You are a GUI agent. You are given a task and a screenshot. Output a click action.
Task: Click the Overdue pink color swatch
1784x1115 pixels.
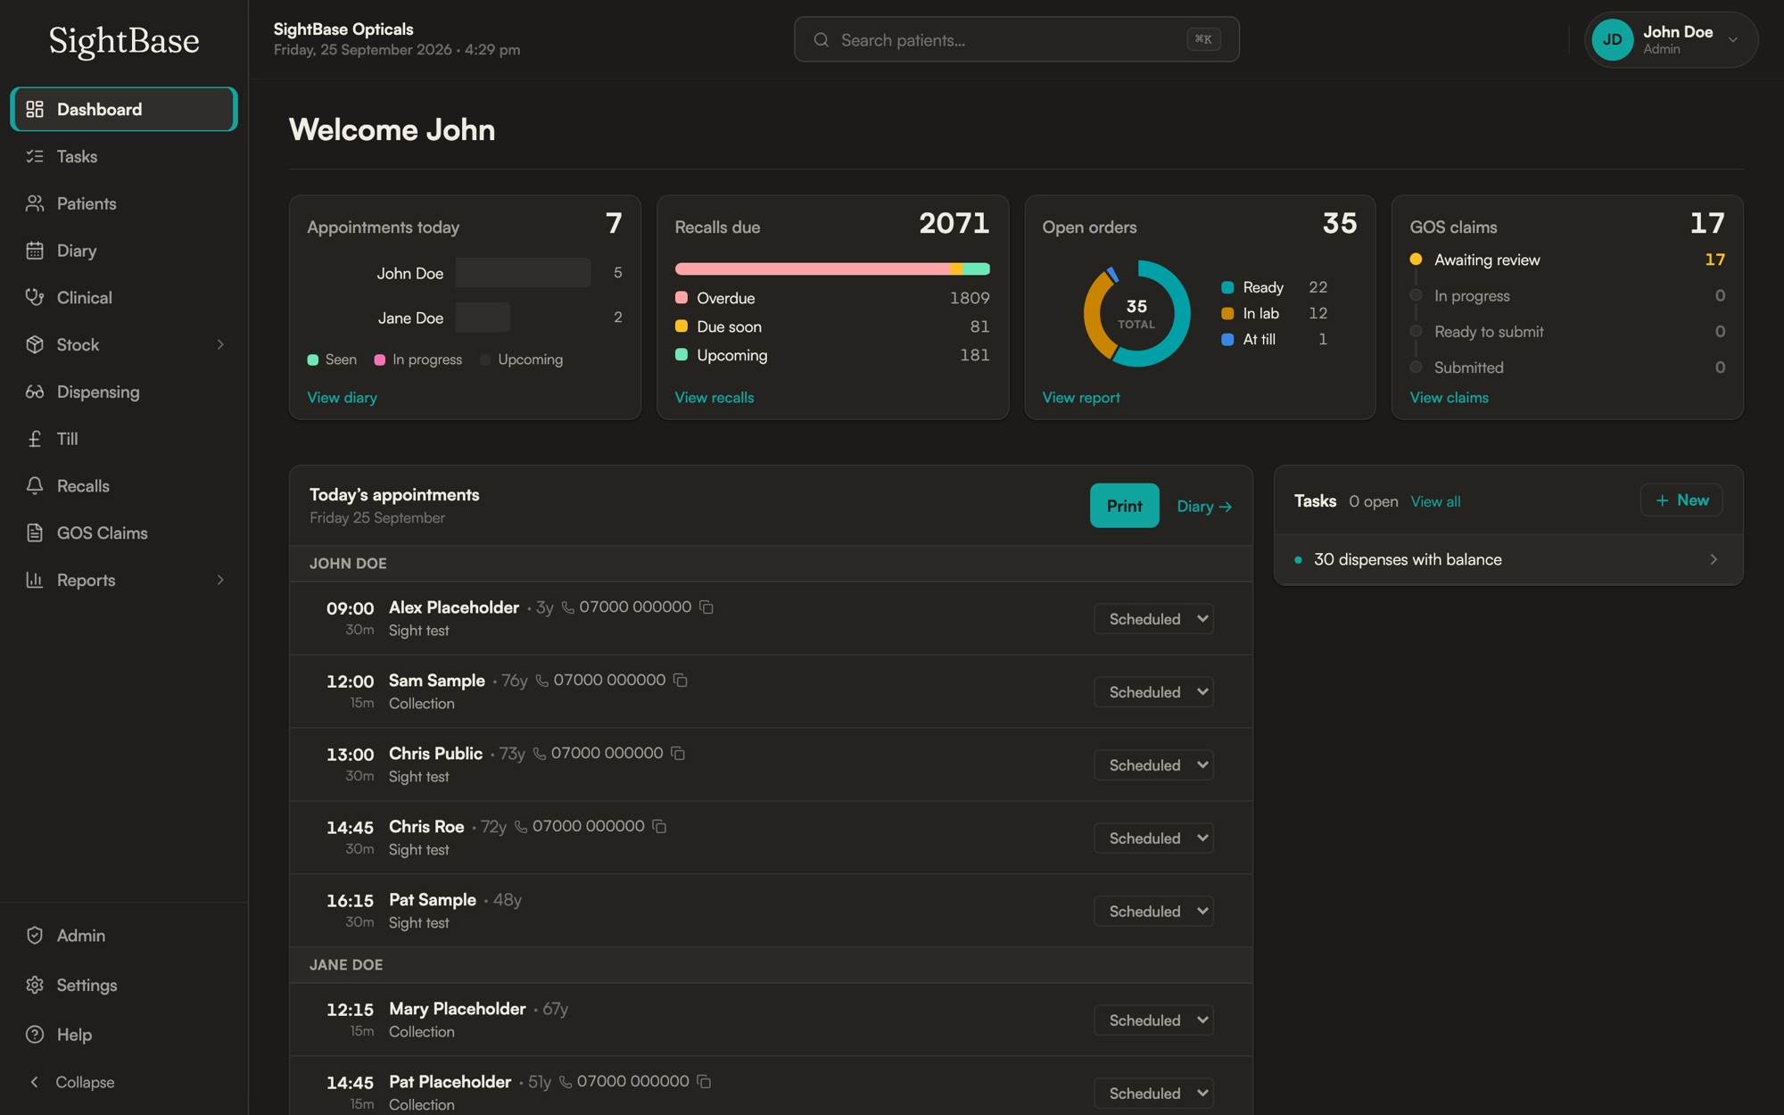(681, 298)
